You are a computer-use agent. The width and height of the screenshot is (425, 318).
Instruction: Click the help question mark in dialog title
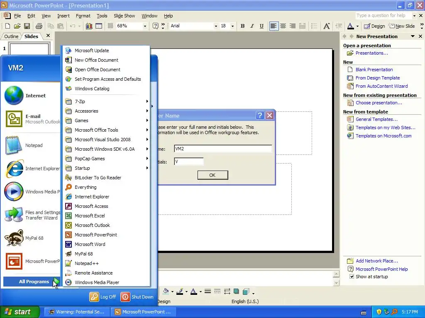click(260, 116)
